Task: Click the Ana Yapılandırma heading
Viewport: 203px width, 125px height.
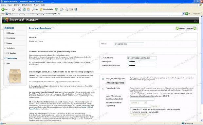Action: coord(40,28)
